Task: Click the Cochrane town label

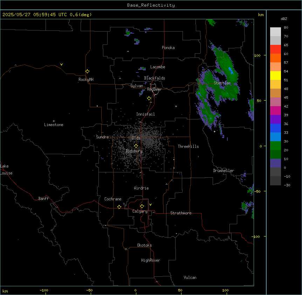Action: [x=113, y=199]
